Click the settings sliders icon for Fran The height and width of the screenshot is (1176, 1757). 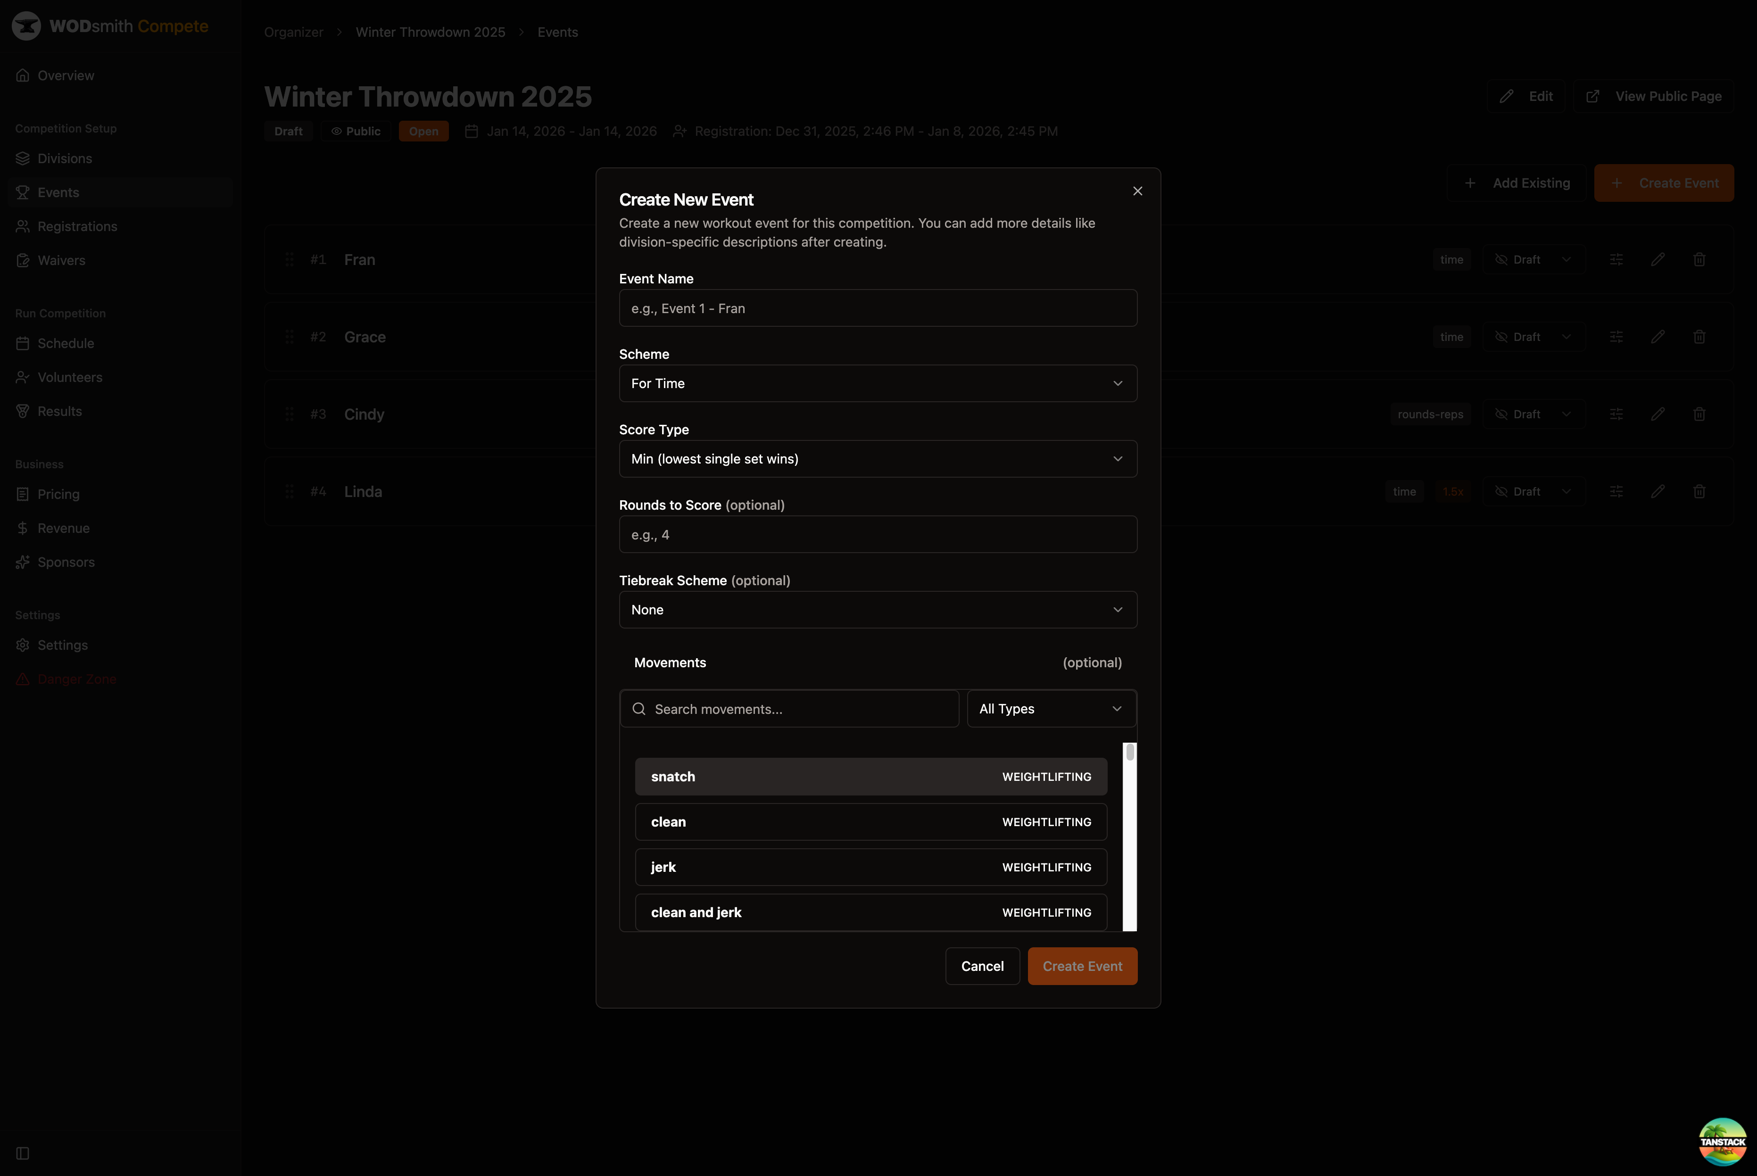[x=1617, y=259]
